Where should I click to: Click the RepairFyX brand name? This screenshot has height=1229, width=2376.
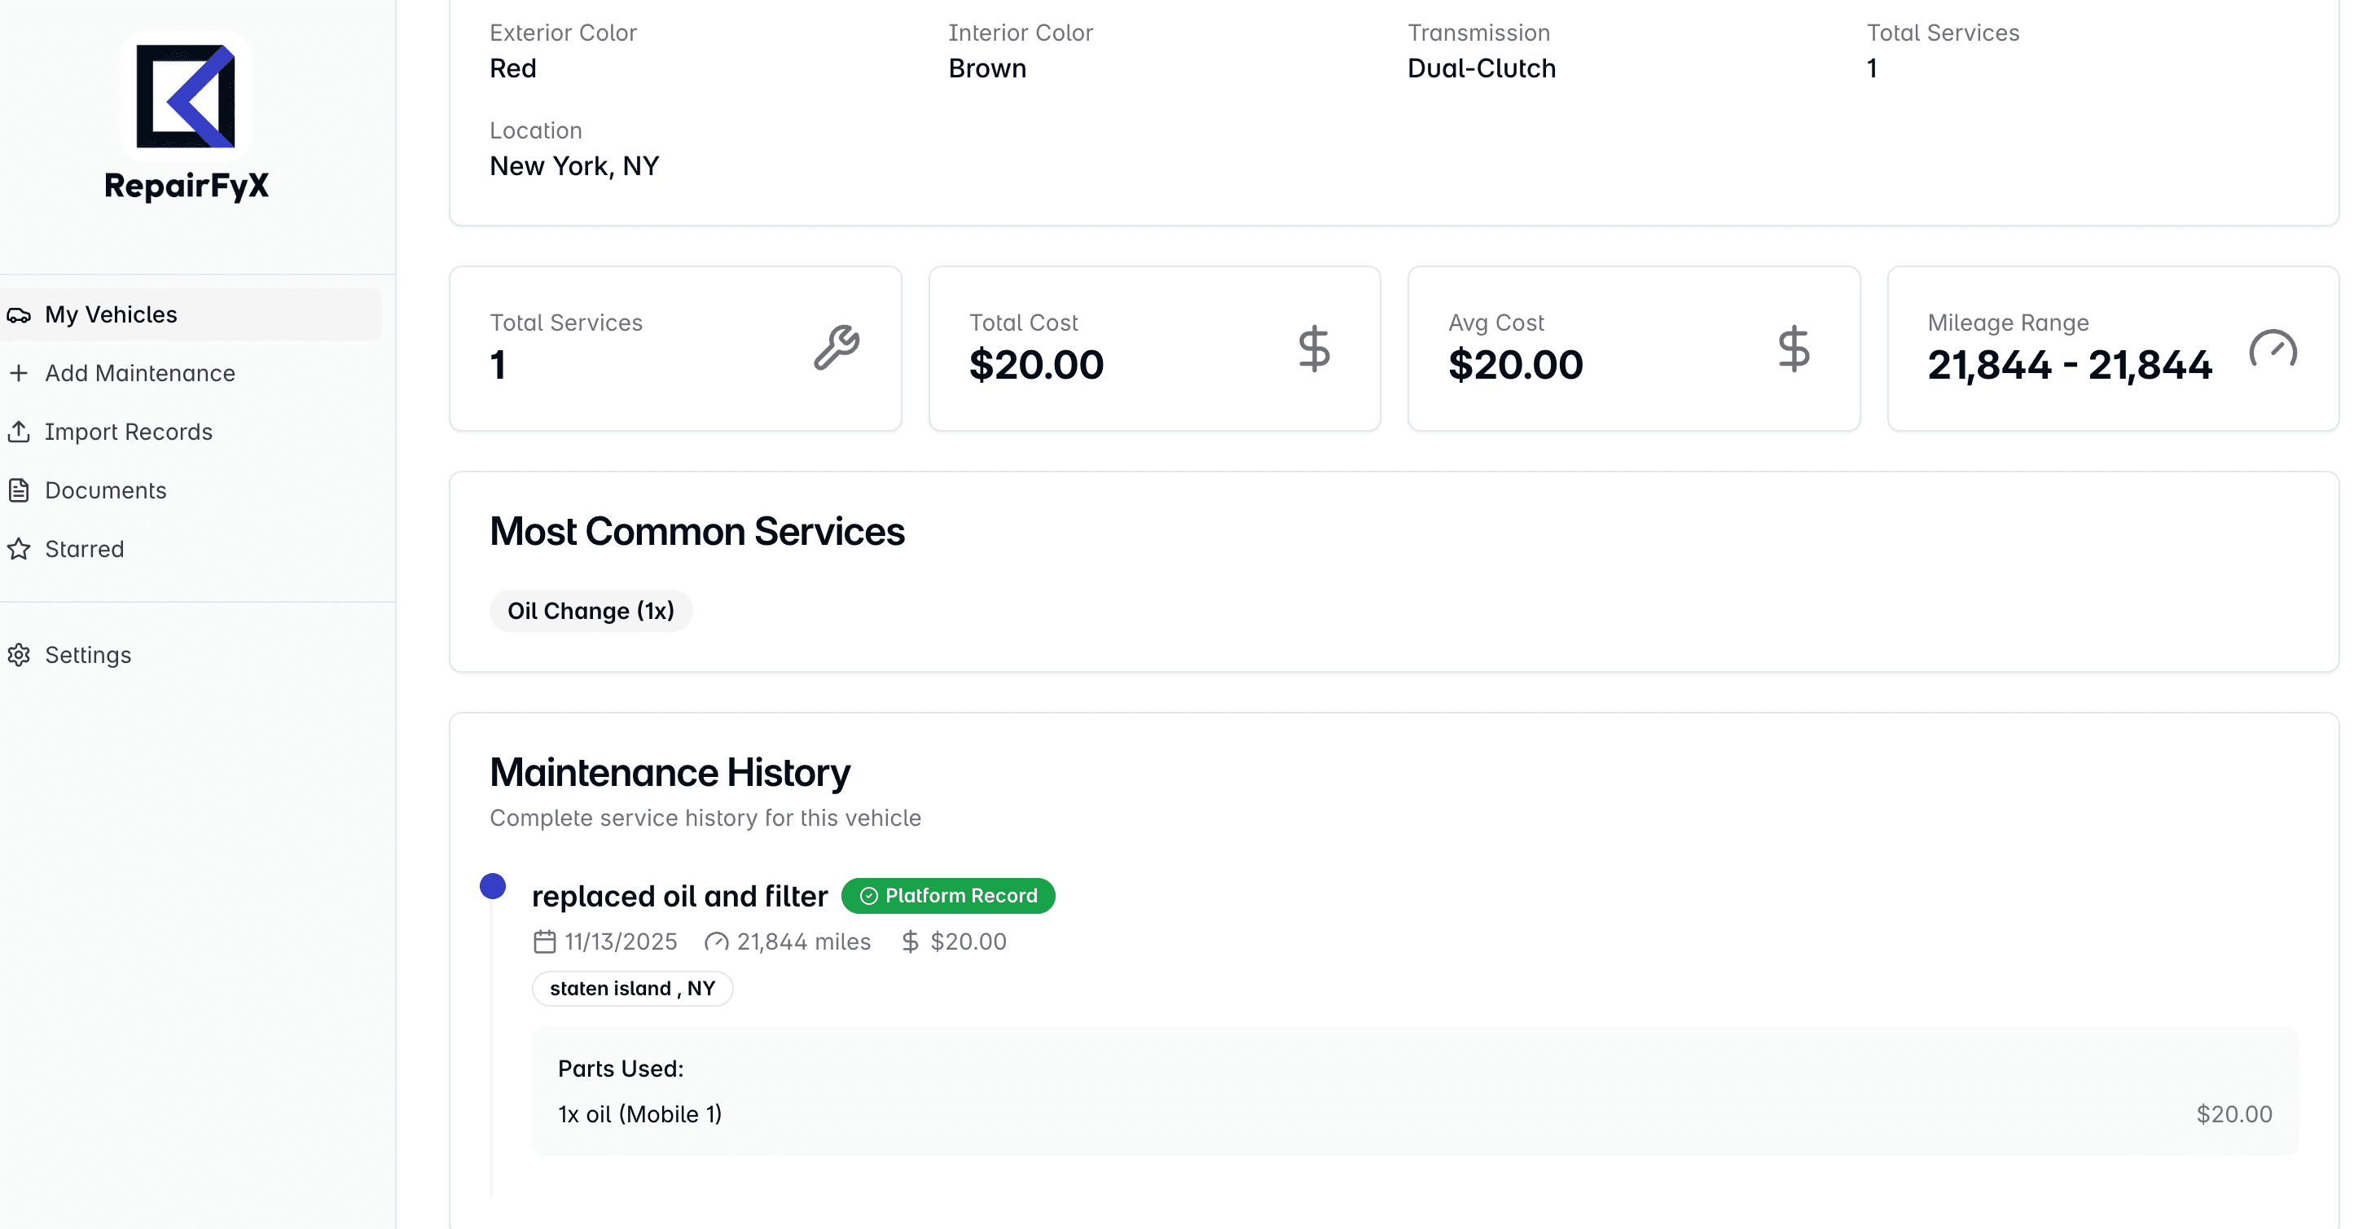point(187,187)
